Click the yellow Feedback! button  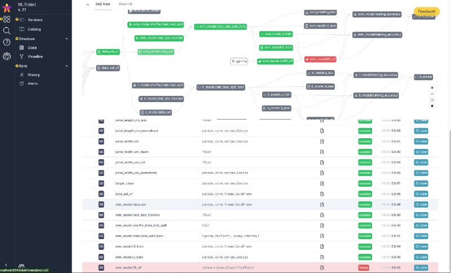coord(427,11)
